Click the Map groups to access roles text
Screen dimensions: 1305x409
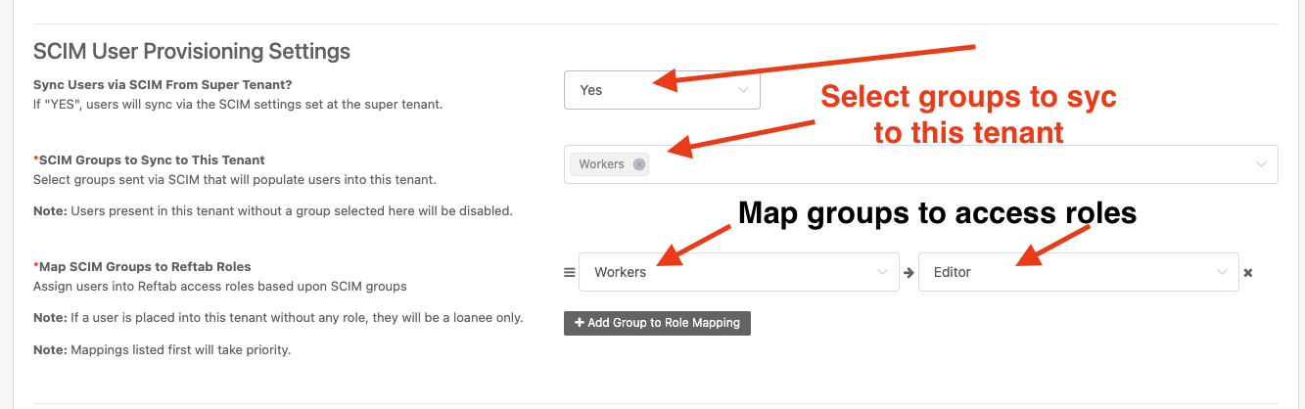[937, 212]
